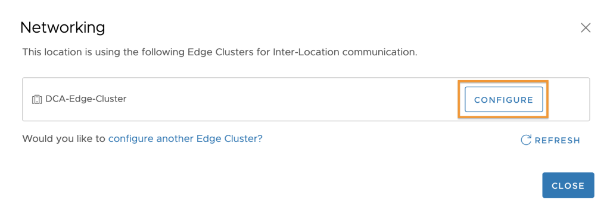Image resolution: width=610 pixels, height=215 pixels.
Task: Click the DCA-Edge-Cluster row container
Action: pos(306,99)
